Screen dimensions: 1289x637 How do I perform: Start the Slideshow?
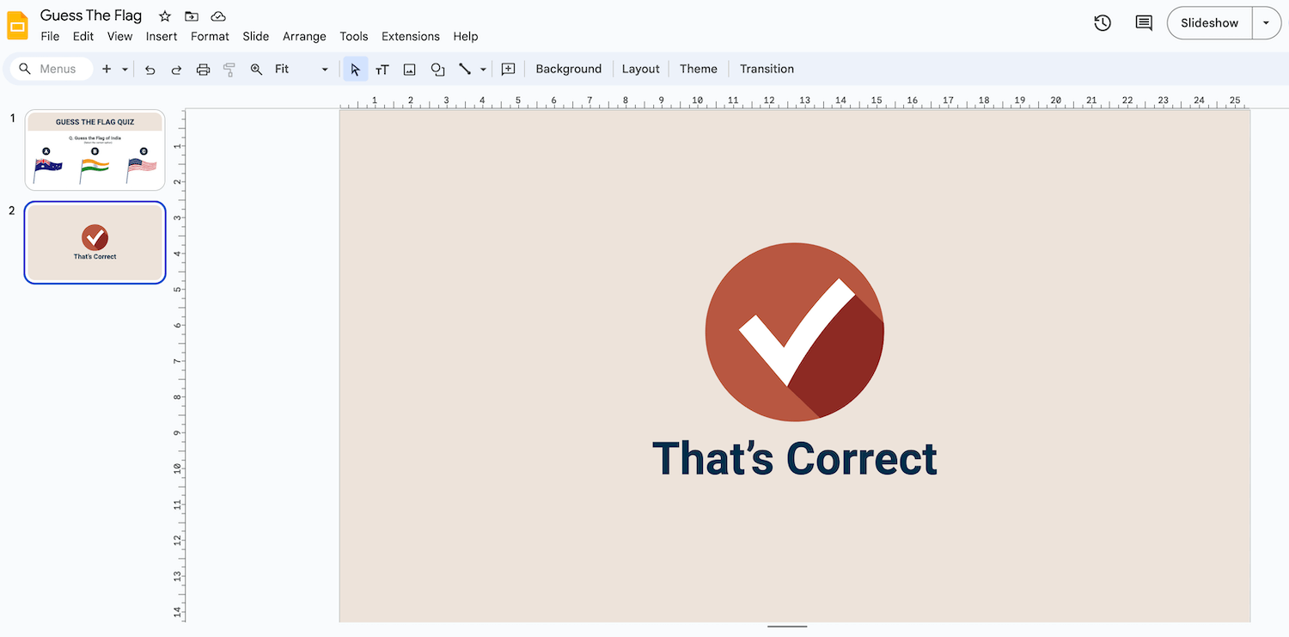[x=1209, y=23]
